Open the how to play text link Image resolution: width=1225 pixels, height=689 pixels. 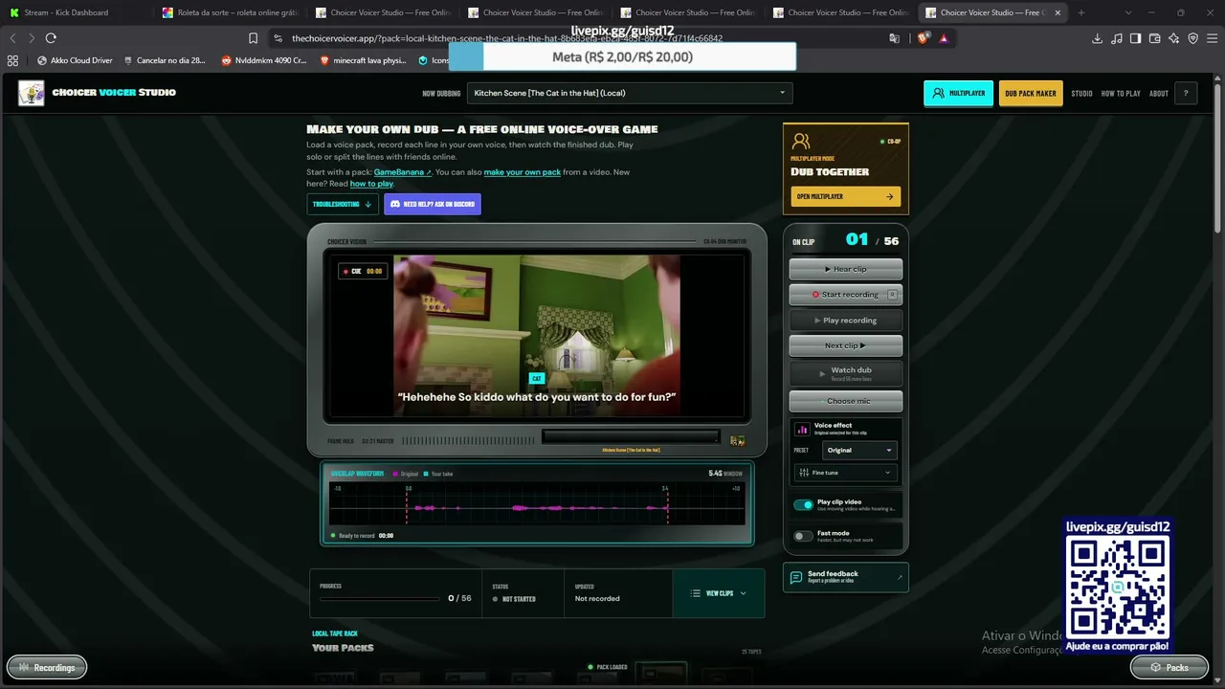coord(371,184)
